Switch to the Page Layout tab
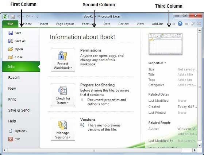 [65, 24]
